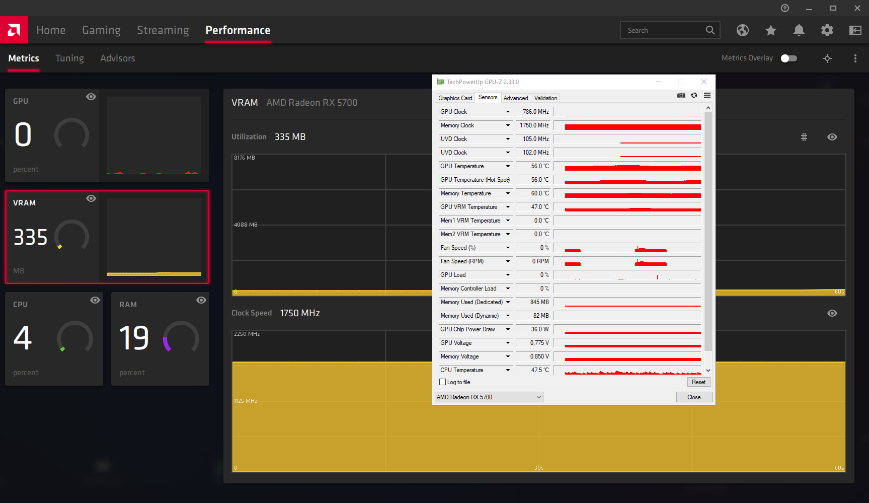Select the CPU metrics card
869x503 pixels.
pos(54,339)
